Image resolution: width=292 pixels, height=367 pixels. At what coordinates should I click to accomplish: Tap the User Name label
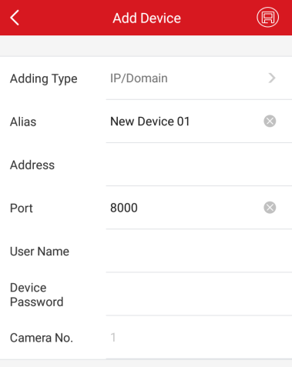[x=39, y=252]
